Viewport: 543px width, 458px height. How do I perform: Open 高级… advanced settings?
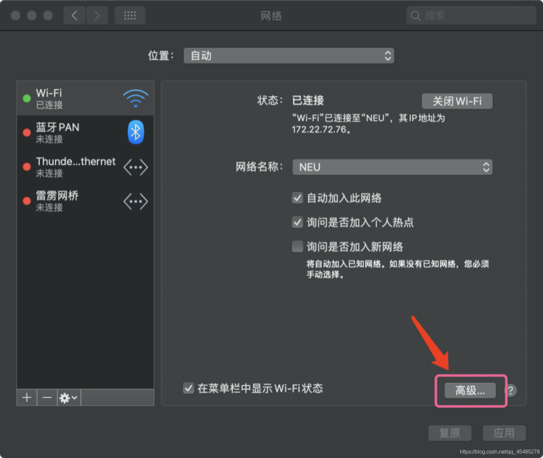(470, 391)
